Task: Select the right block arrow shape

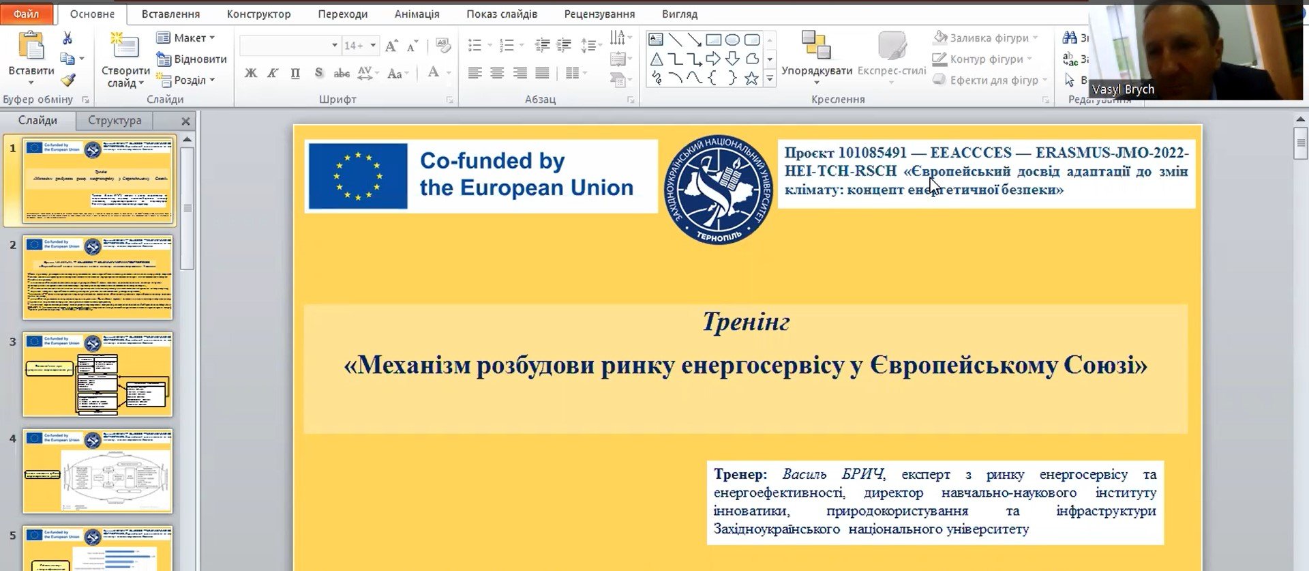Action: pos(713,59)
